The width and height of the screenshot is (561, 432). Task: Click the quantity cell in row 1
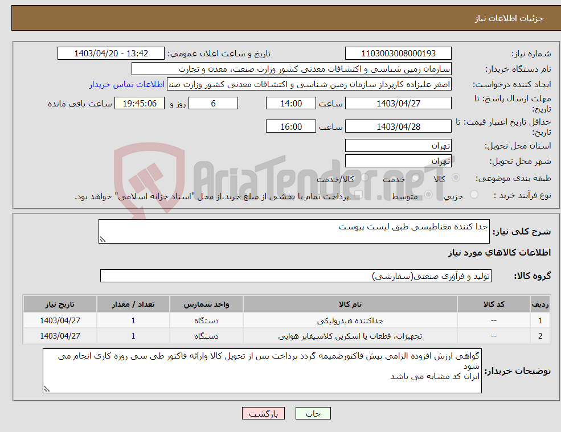click(133, 320)
